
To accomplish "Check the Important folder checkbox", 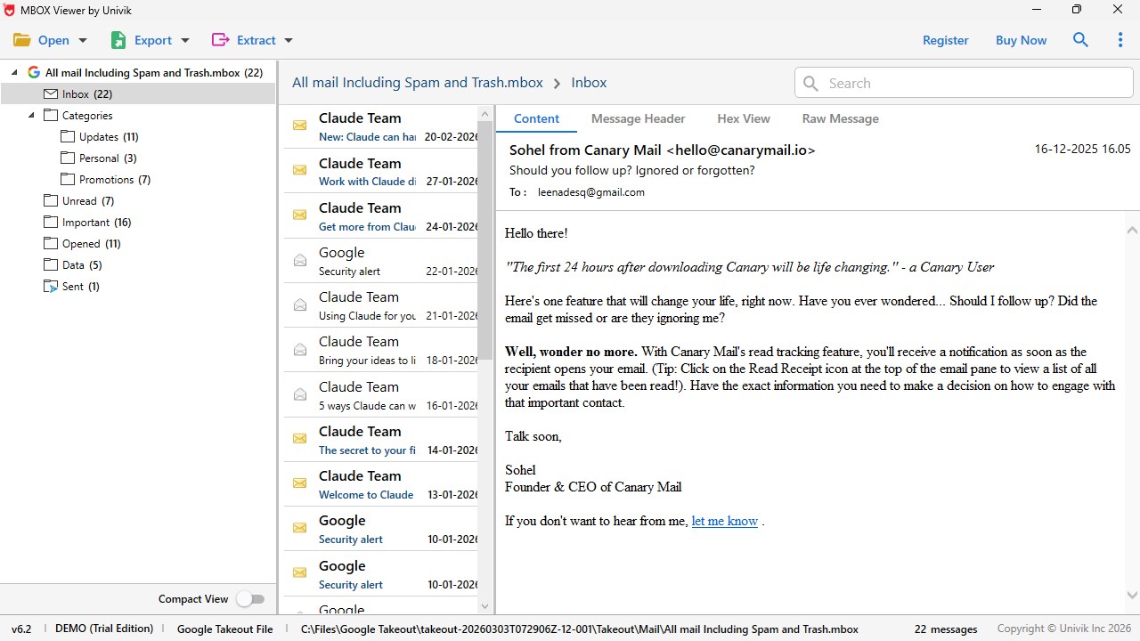I will [51, 223].
